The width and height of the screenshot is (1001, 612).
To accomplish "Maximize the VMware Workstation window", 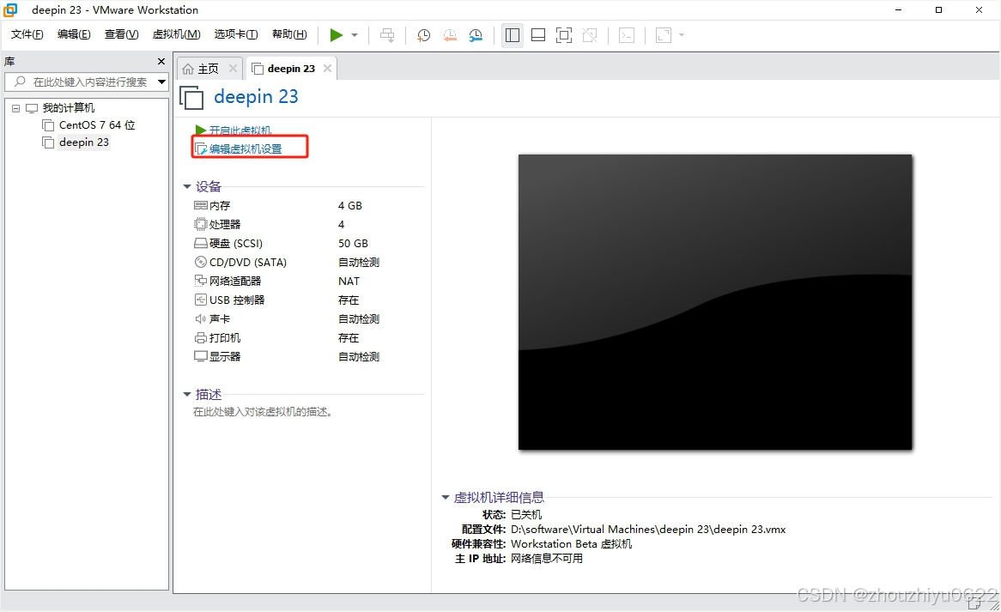I will tap(938, 9).
